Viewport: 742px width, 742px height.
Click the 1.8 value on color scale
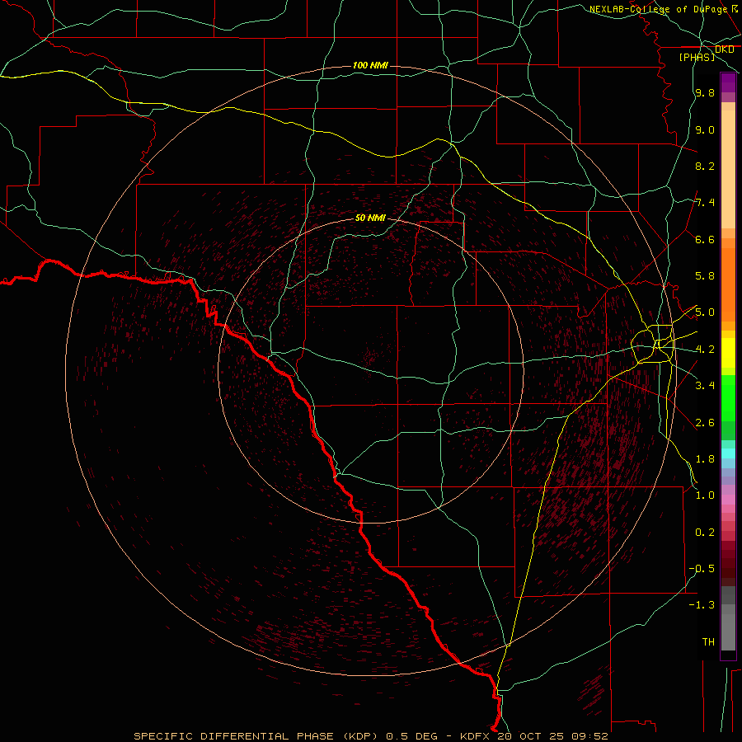click(705, 459)
